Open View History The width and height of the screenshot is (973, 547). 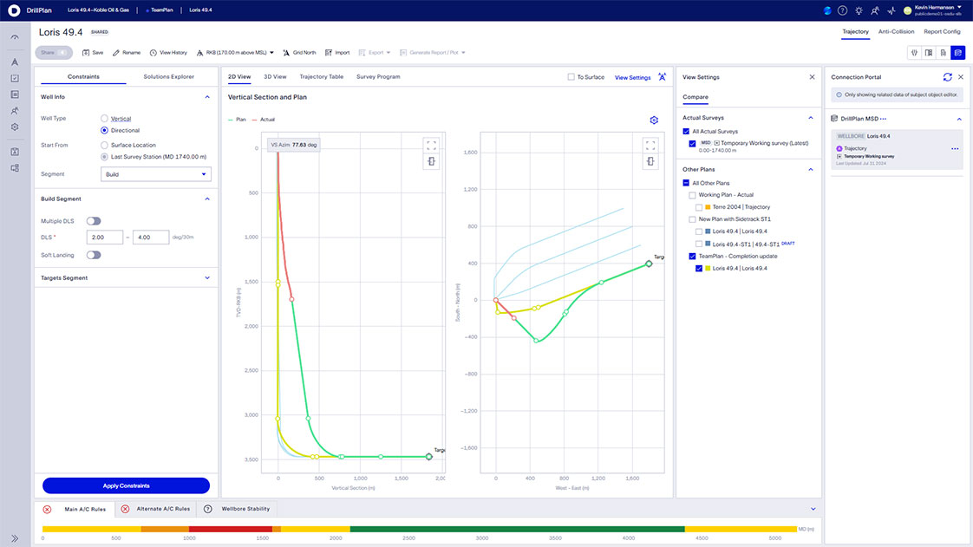point(169,53)
